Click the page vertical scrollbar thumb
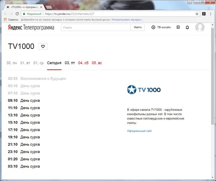Screen dimensions: 216x181 (x=212, y=76)
